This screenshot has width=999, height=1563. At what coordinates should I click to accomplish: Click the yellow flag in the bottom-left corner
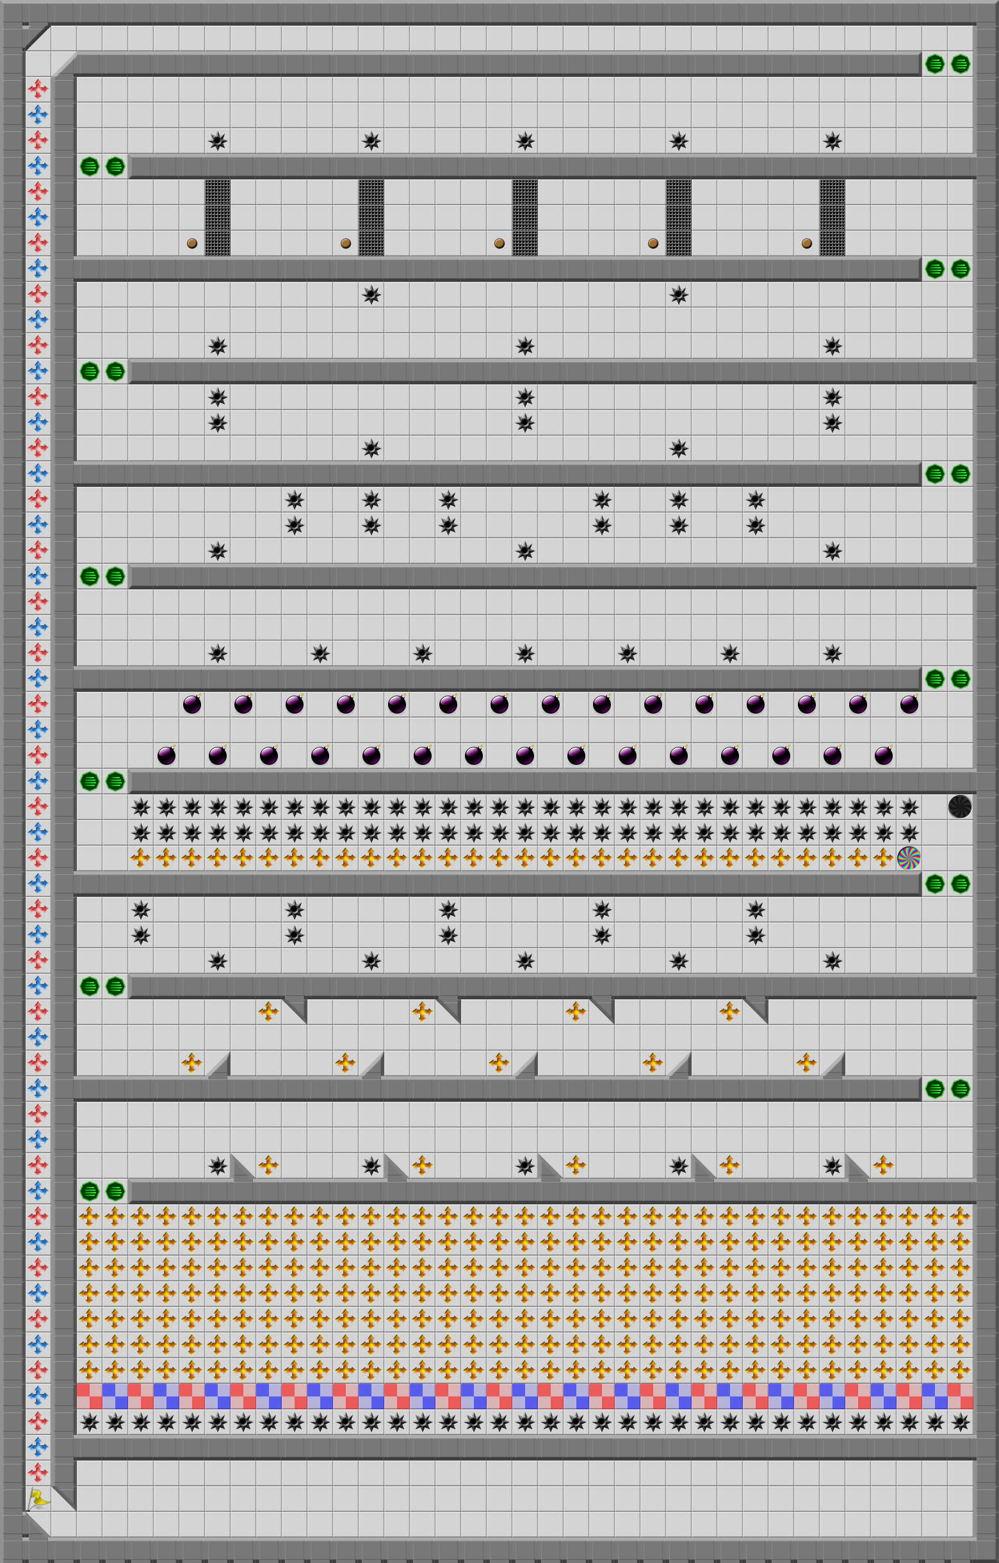pos(38,1499)
